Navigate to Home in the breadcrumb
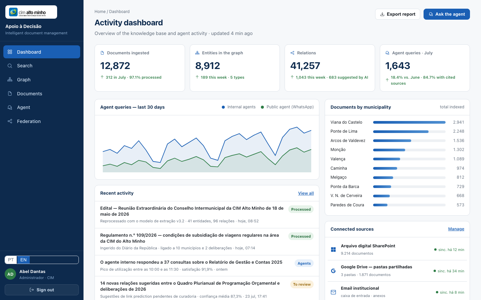Image resolution: width=481 pixels, height=300 pixels. [100, 12]
